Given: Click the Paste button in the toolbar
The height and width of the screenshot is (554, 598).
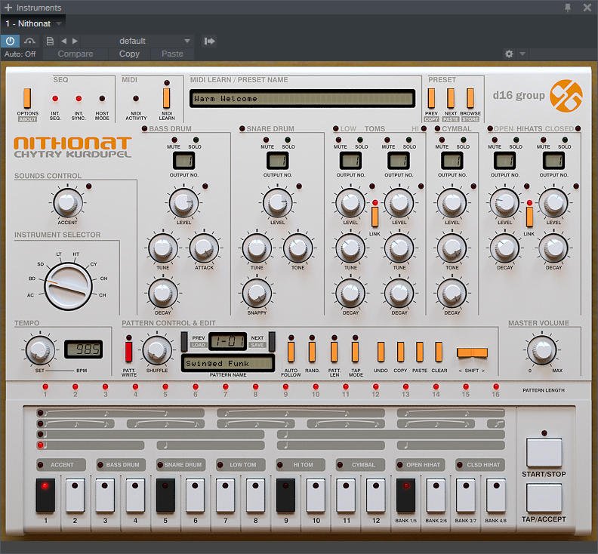Looking at the screenshot, I should coord(172,54).
